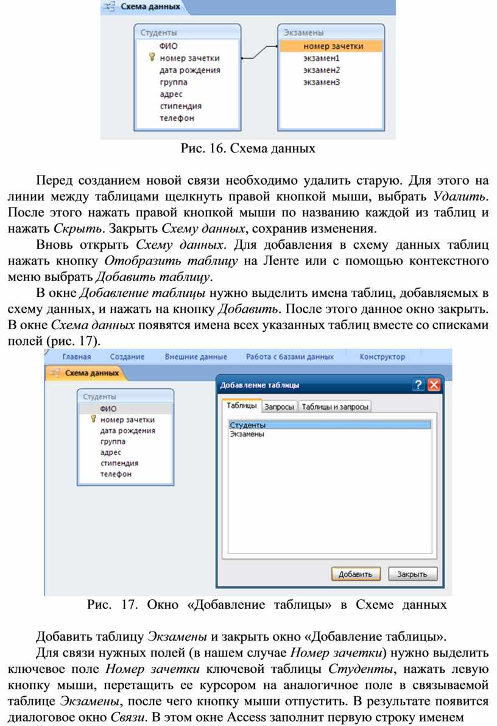Image resolution: width=497 pixels, height=726 pixels.
Task: Click the Студенты title bar in lower figure
Action: pos(125,396)
